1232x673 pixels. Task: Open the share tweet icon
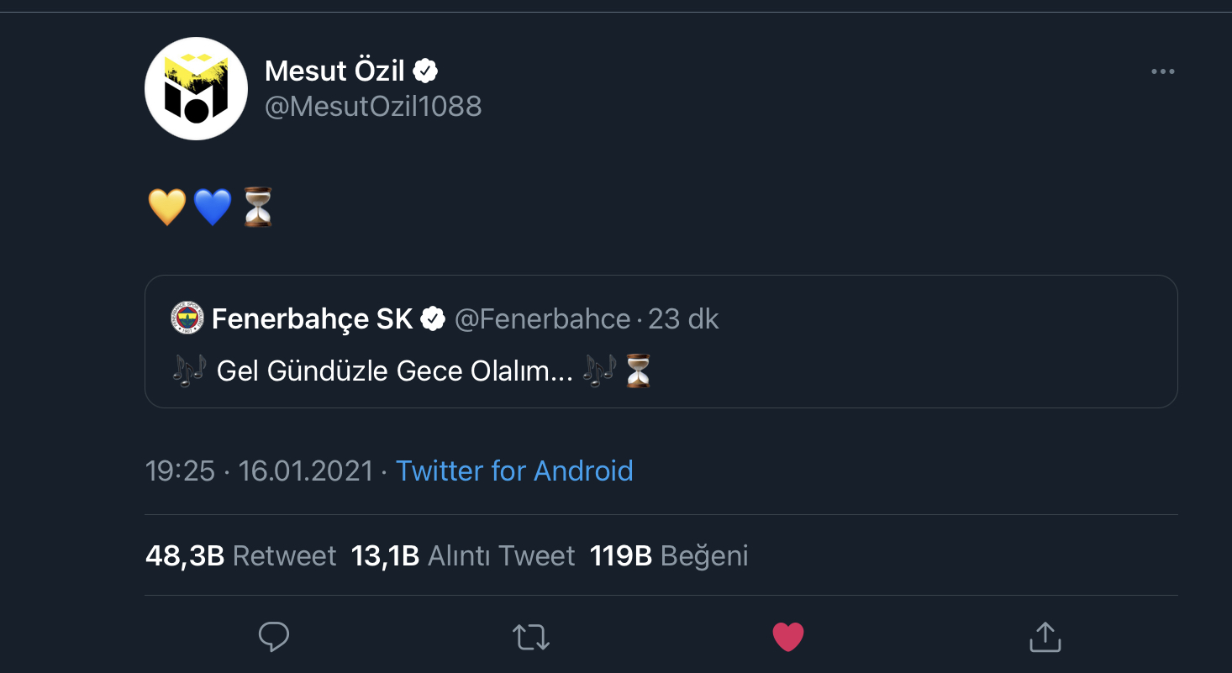pyautogui.click(x=1045, y=637)
